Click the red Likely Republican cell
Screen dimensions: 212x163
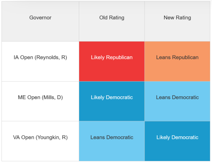coord(112,61)
